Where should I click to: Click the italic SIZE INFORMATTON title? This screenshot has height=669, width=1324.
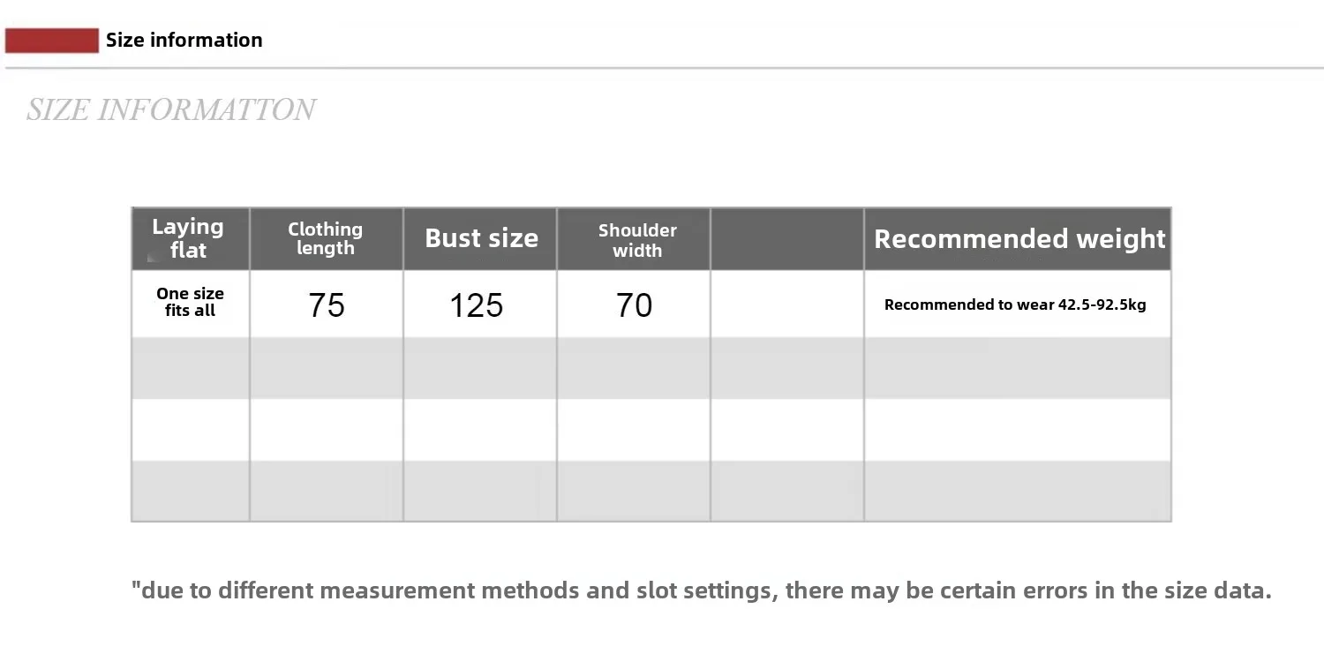pos(170,109)
